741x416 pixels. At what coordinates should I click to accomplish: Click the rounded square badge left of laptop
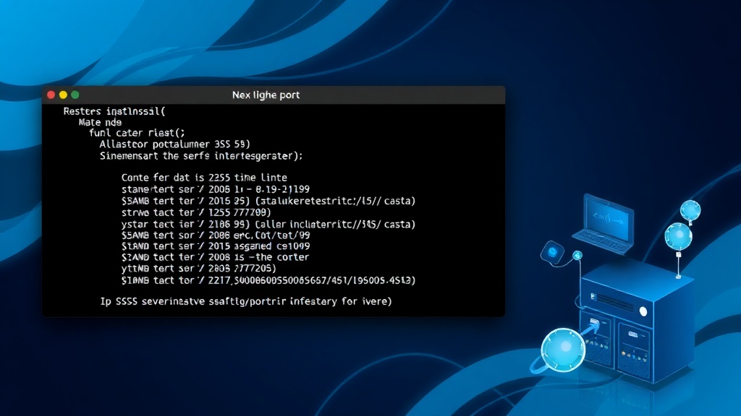[x=552, y=251]
